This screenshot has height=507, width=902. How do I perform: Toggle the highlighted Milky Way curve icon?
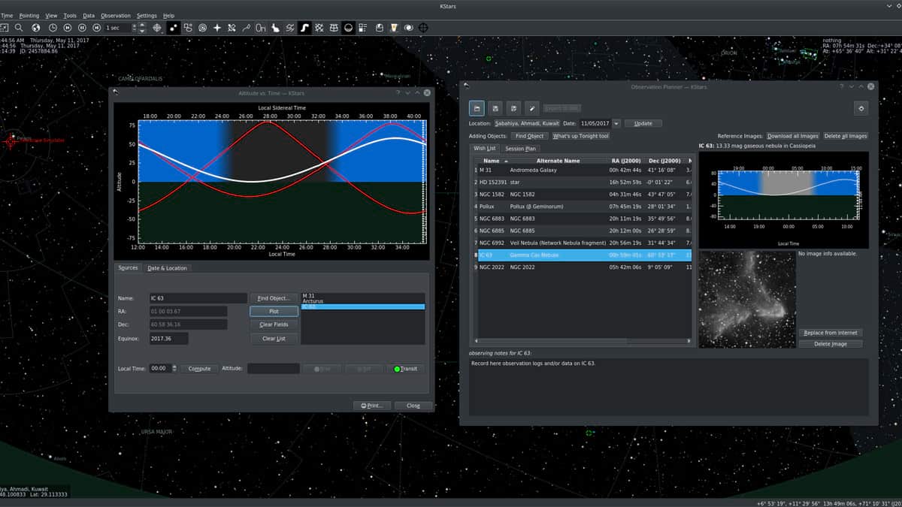[305, 28]
